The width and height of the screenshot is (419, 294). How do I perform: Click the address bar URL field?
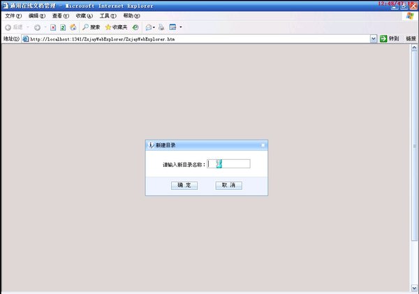[x=199, y=39]
